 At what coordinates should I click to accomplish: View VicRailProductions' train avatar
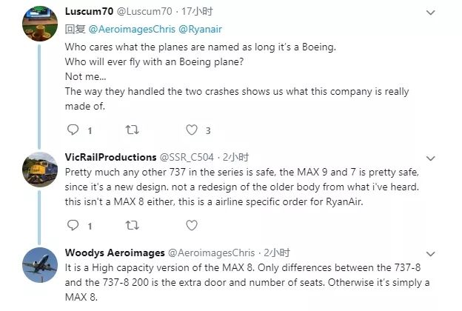(x=37, y=173)
